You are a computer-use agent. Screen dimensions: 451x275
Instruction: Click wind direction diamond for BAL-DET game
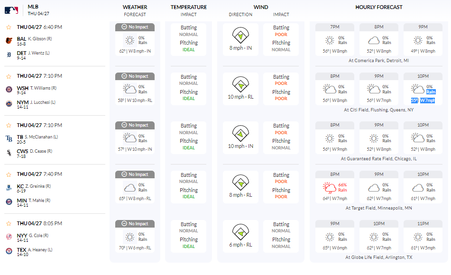point(240,35)
